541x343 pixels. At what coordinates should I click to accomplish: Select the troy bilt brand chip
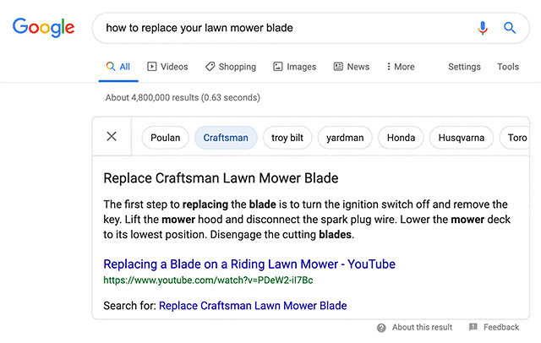pos(292,138)
